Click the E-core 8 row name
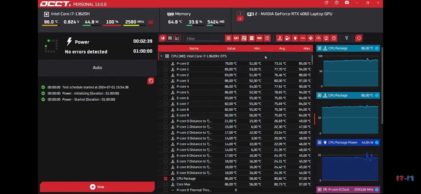Screen dimensions: 421x194 [x=183, y=110]
